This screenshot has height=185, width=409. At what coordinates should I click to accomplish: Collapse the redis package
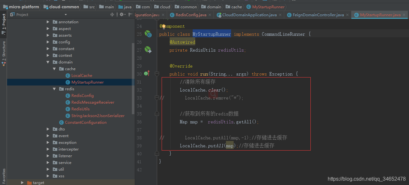click(x=54, y=89)
